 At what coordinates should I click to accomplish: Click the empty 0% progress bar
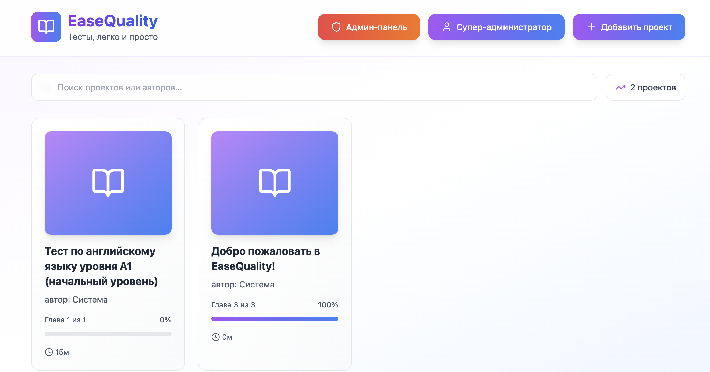[x=108, y=334]
